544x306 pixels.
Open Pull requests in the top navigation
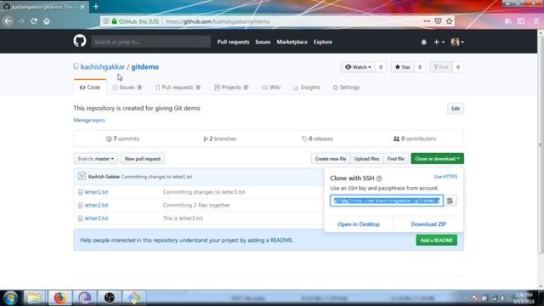(233, 42)
